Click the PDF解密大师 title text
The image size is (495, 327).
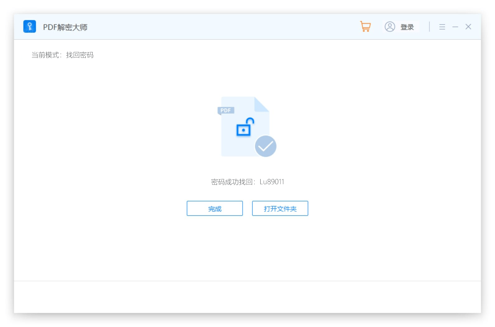(x=65, y=27)
